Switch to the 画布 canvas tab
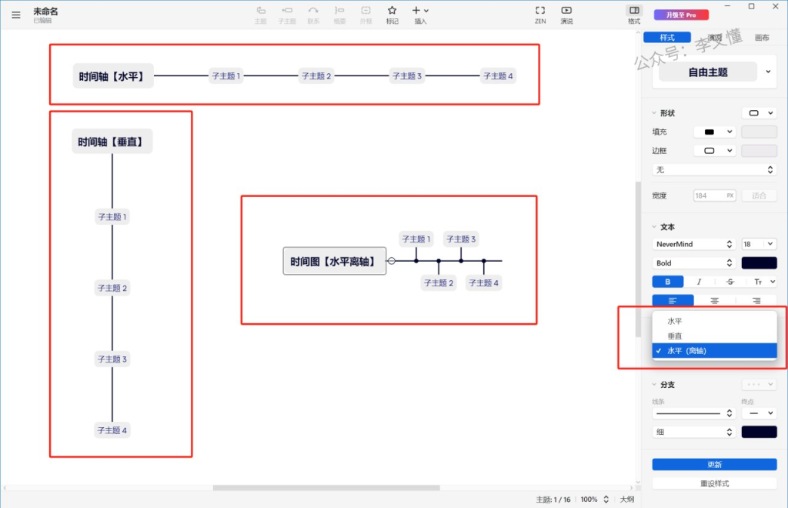 click(761, 38)
